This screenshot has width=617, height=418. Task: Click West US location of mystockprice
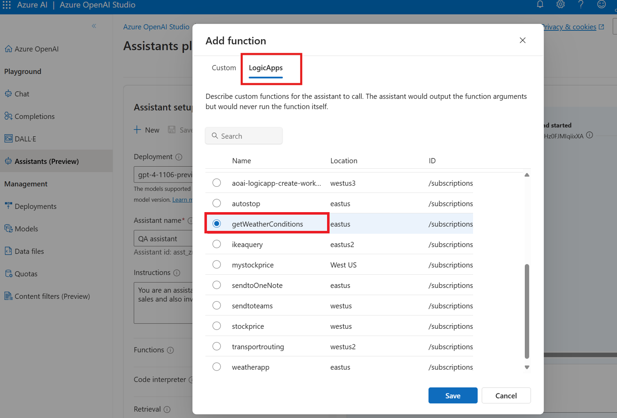[343, 265]
